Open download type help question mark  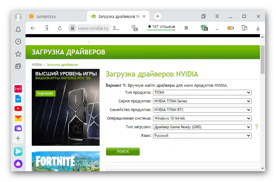tap(257, 127)
